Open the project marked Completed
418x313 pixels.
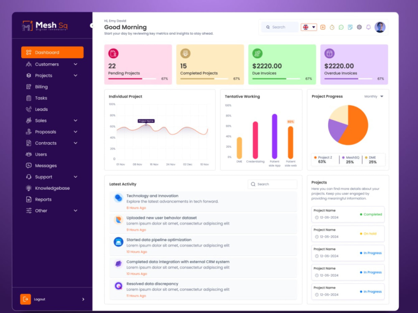click(348, 214)
